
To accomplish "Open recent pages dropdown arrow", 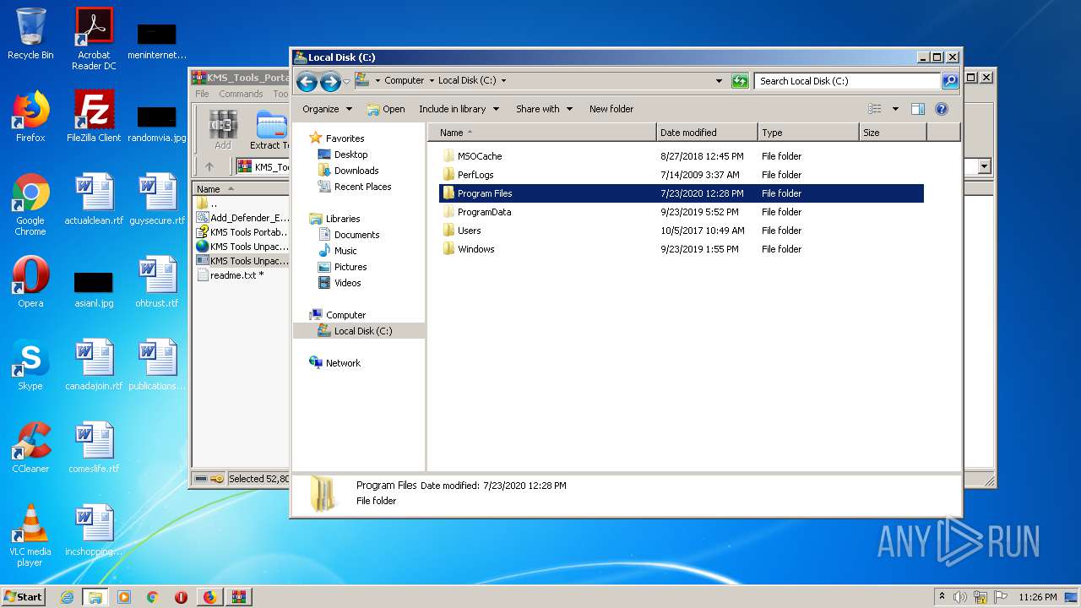I will point(346,82).
